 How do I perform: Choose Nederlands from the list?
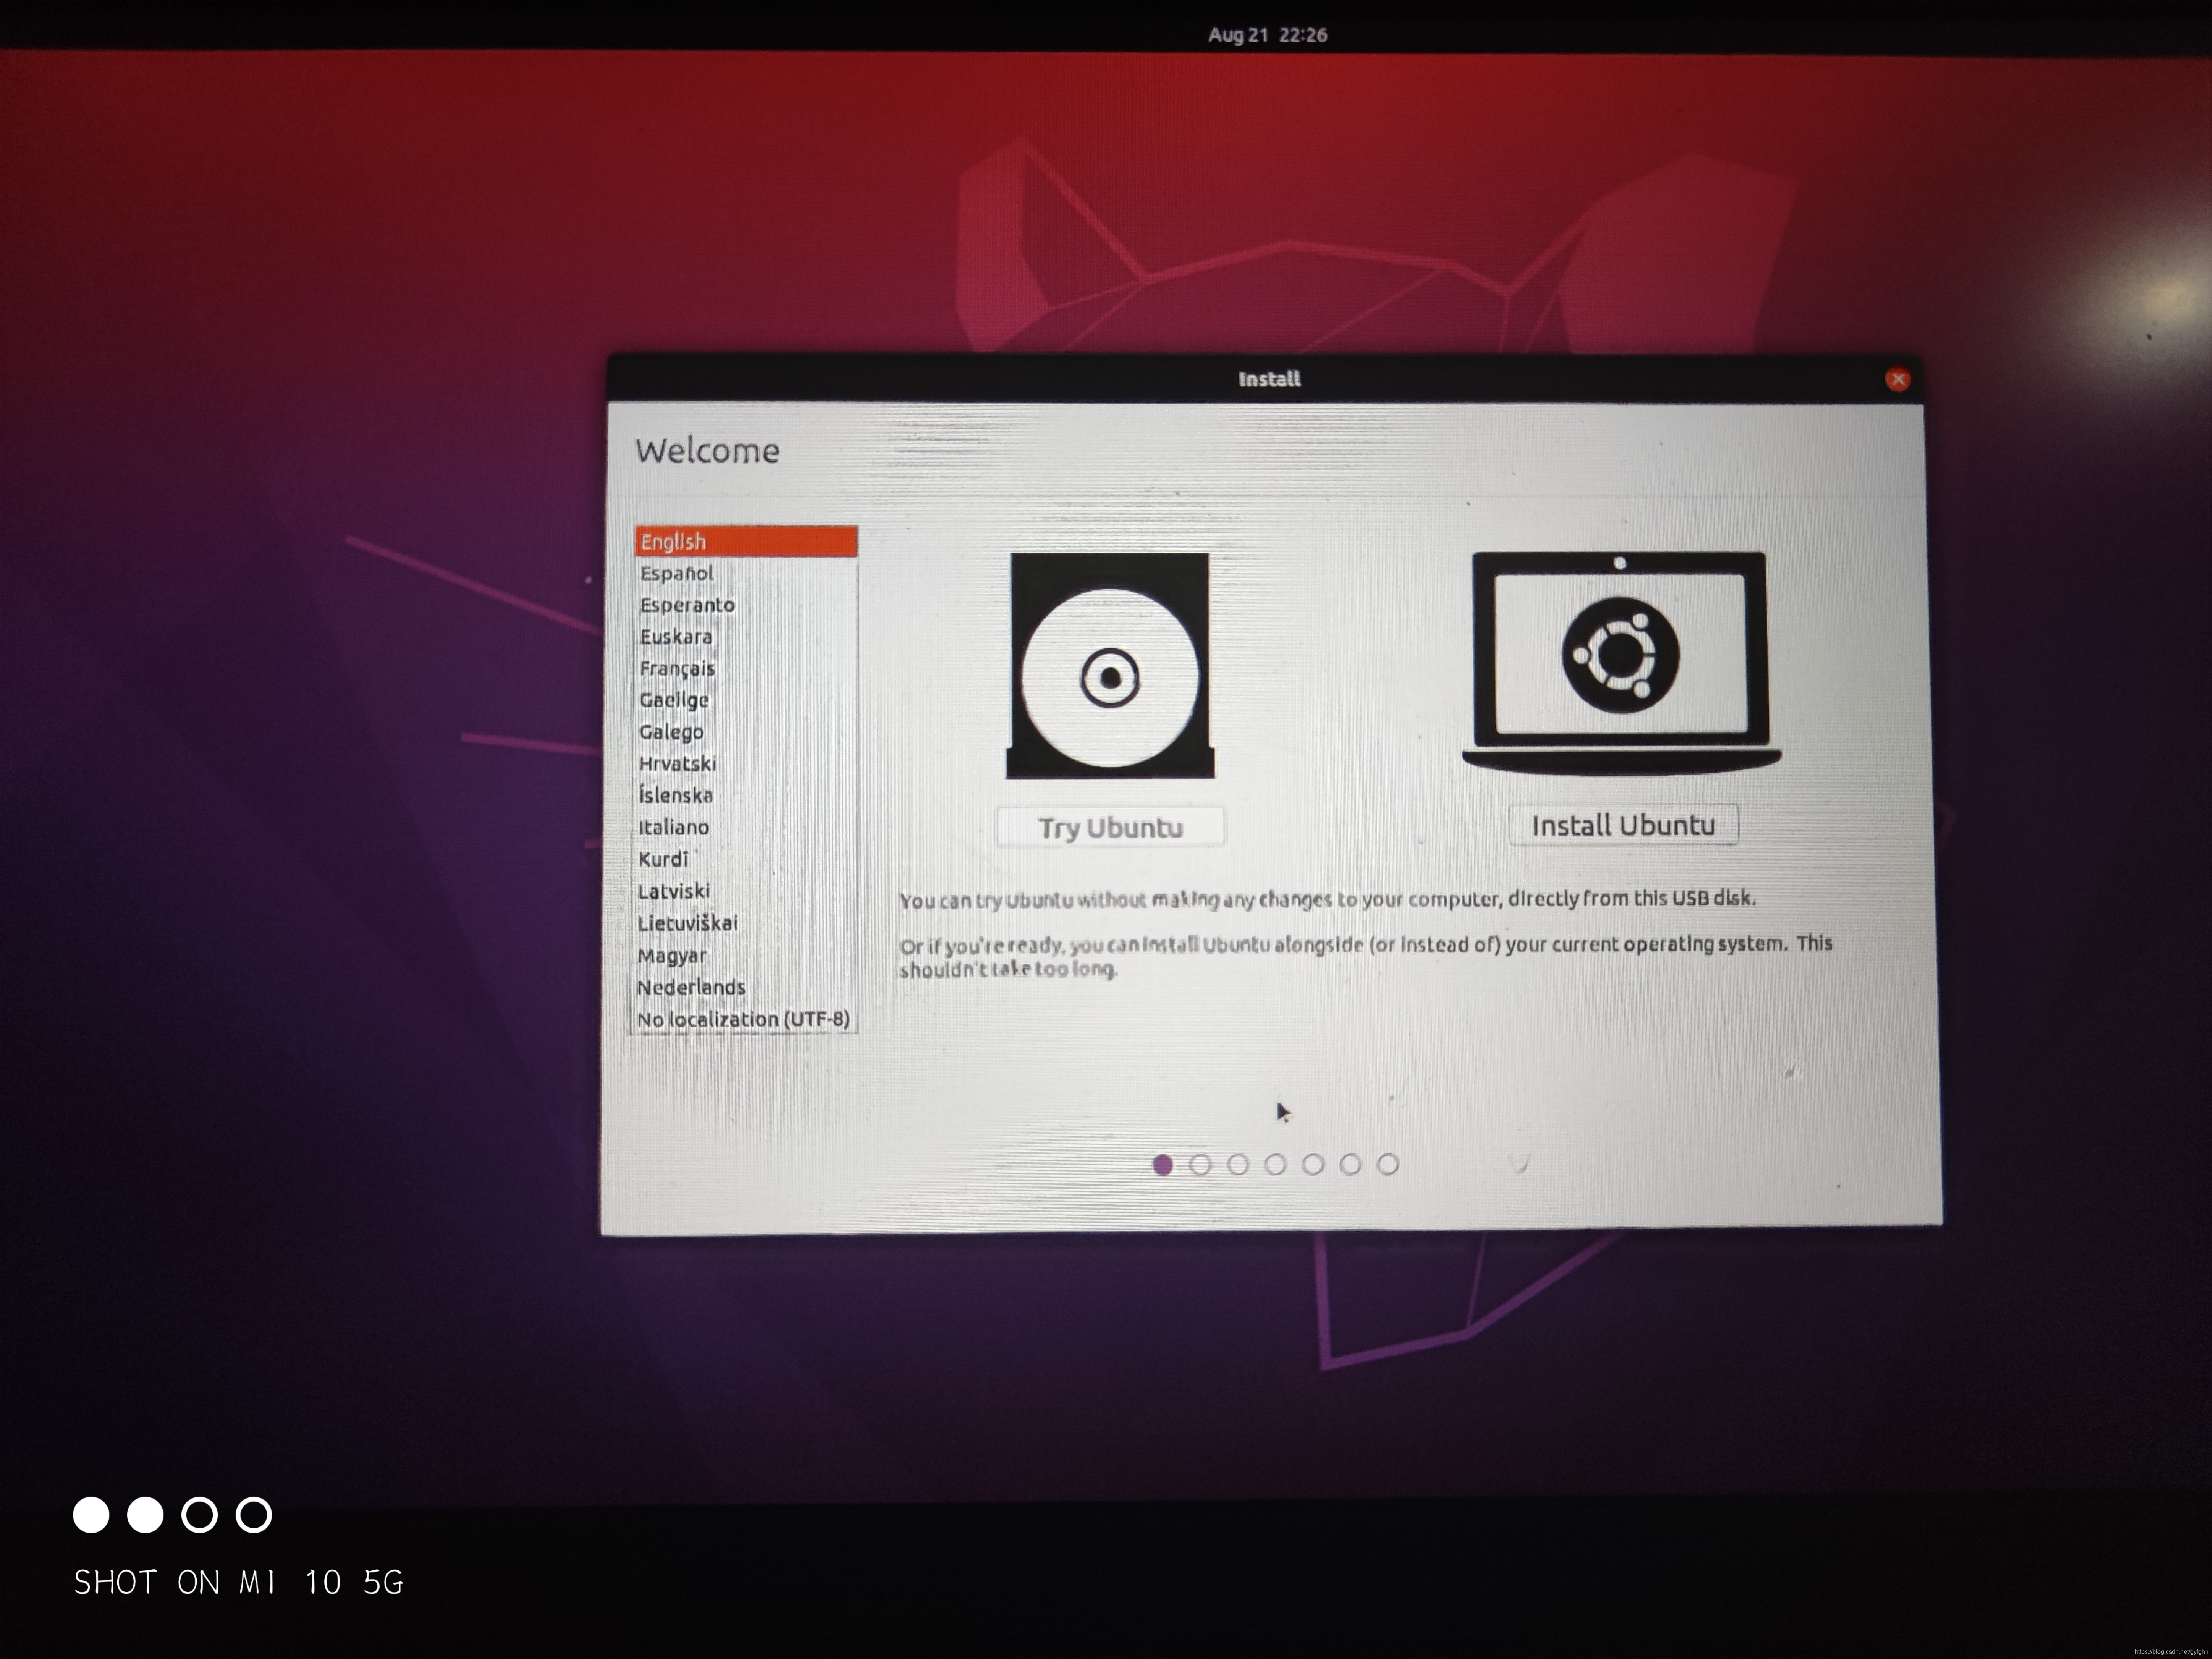point(691,987)
